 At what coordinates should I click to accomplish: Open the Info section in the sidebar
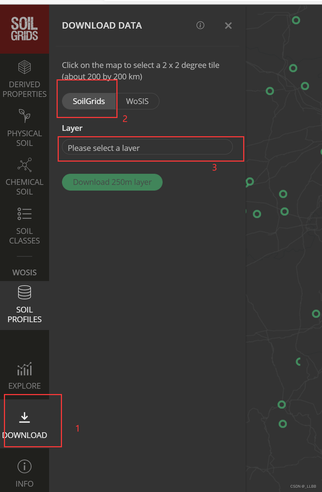[x=24, y=473]
